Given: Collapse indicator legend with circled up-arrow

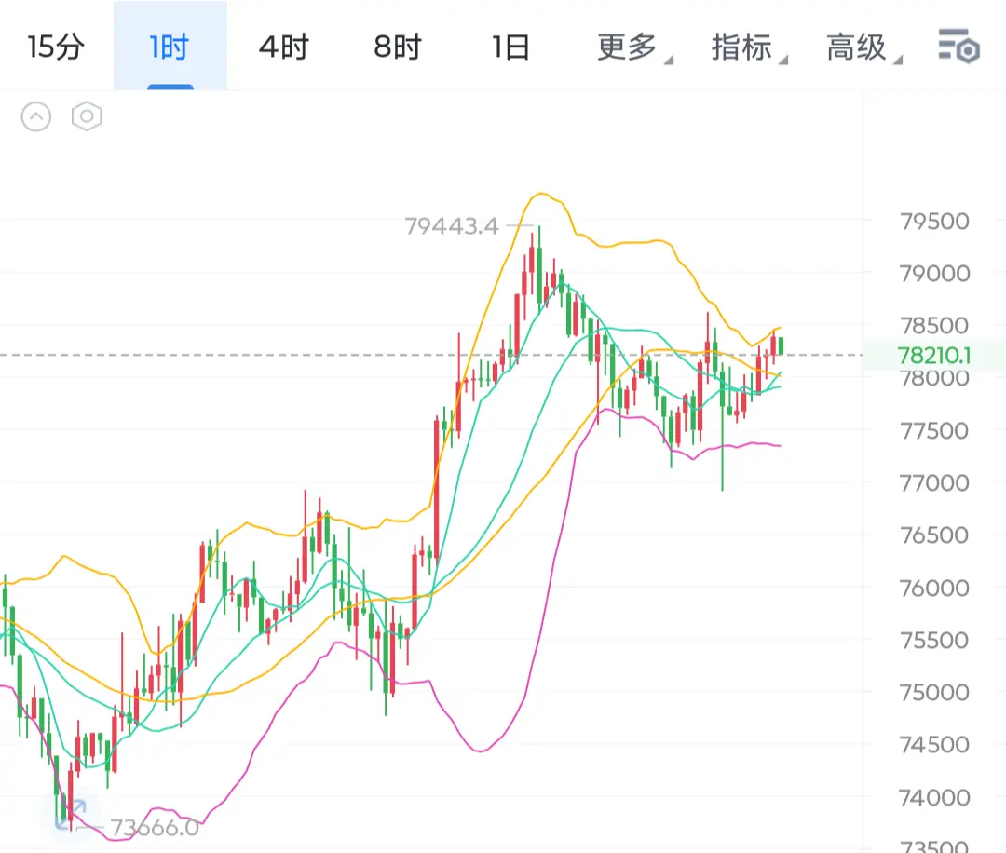Looking at the screenshot, I should click(x=36, y=117).
